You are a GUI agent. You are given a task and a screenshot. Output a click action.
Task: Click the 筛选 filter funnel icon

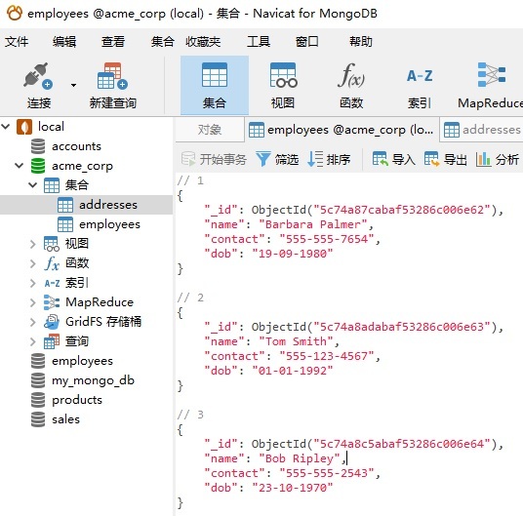tap(263, 159)
